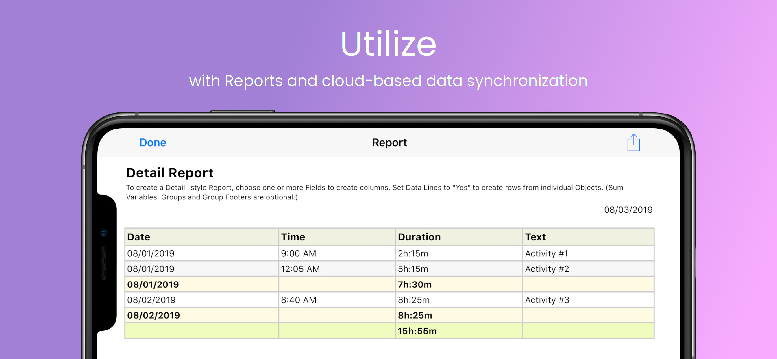Select the Activity #2 cell
This screenshot has width=777, height=359.
pos(547,269)
